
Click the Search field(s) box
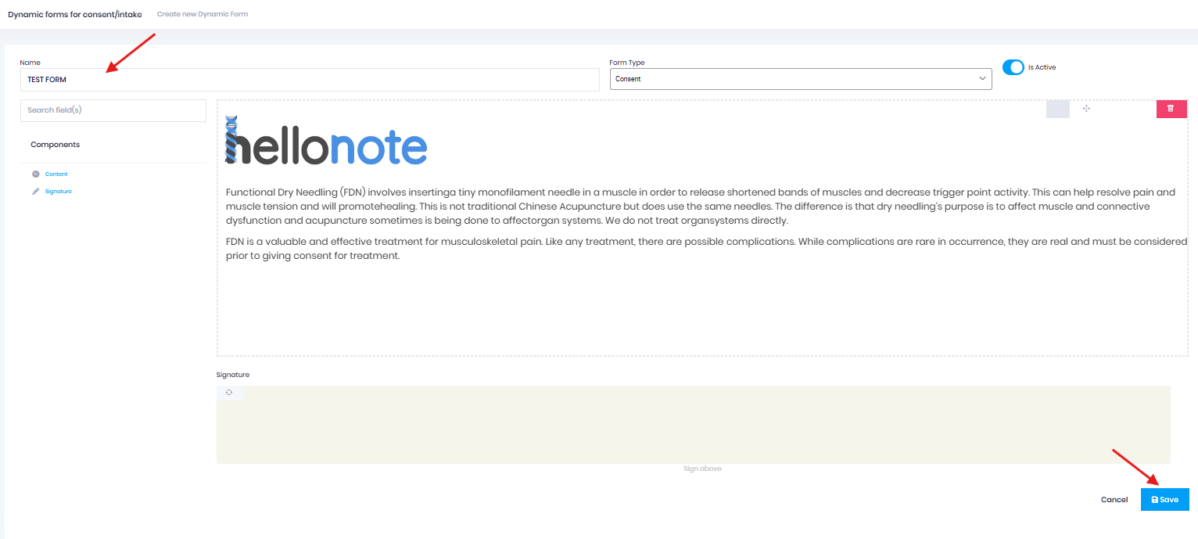pyautogui.click(x=113, y=110)
